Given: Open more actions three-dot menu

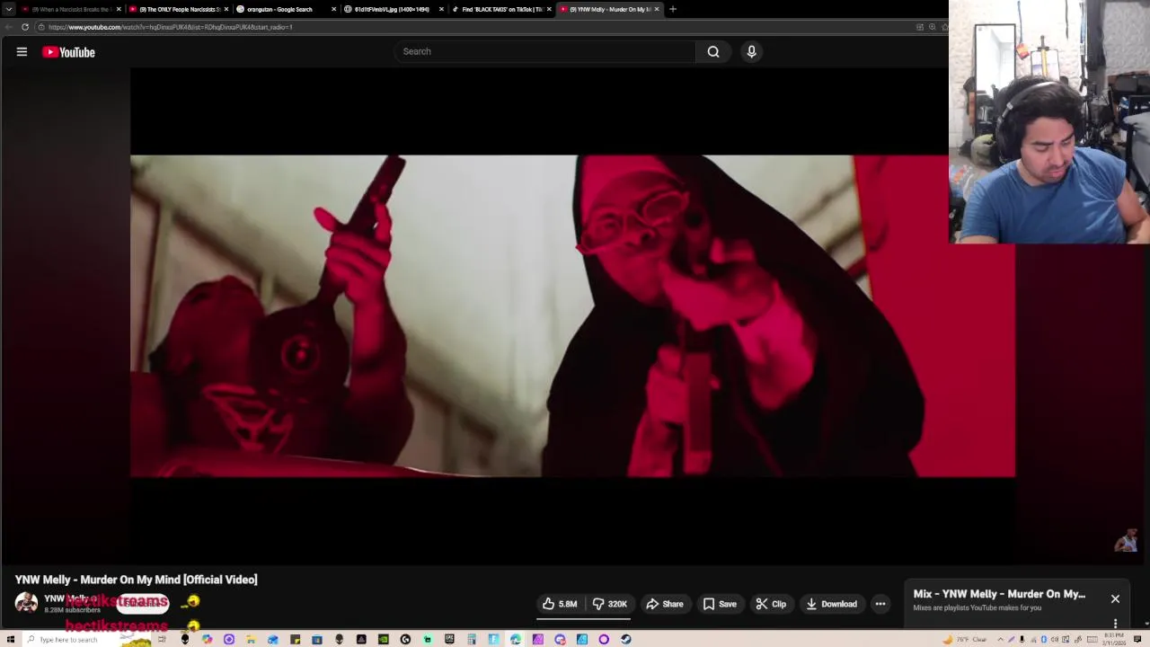Looking at the screenshot, I should (880, 604).
